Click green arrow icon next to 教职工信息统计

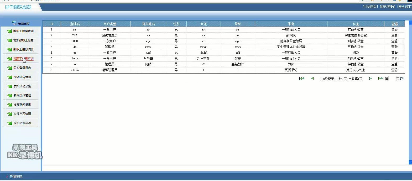point(9,50)
